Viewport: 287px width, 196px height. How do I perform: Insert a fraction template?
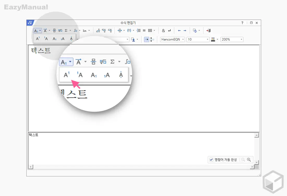(x=54, y=31)
